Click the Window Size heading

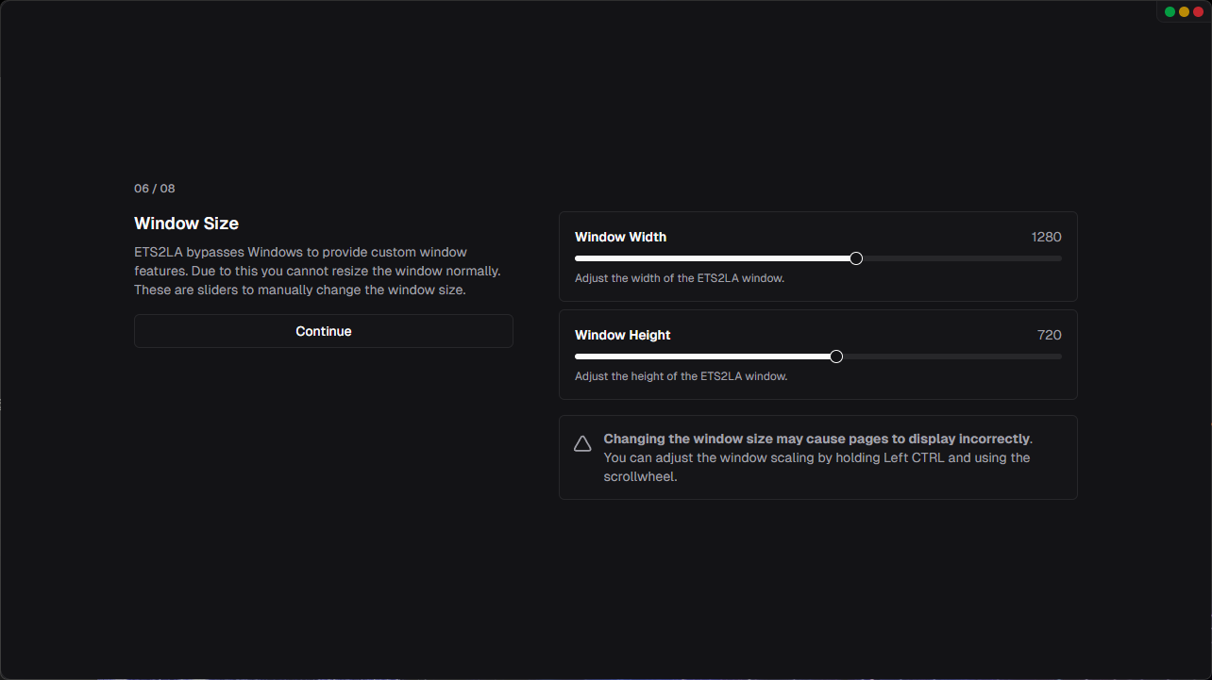(186, 224)
